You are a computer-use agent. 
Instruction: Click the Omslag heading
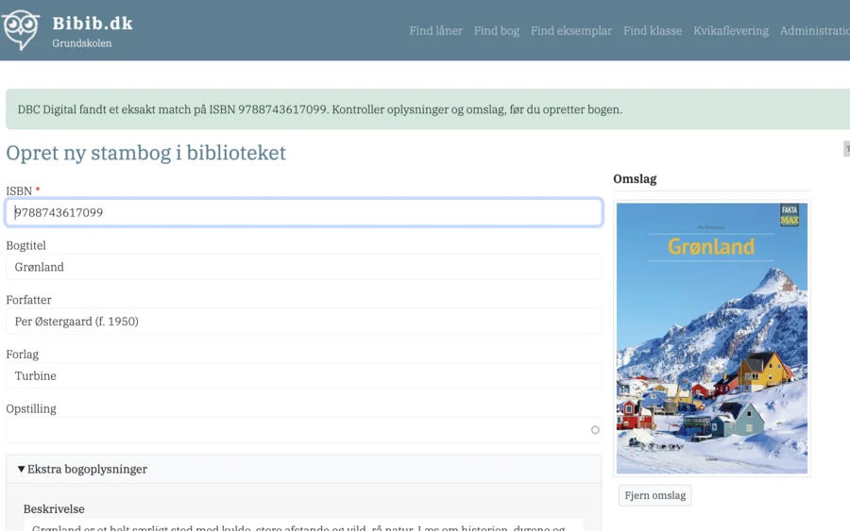point(635,178)
